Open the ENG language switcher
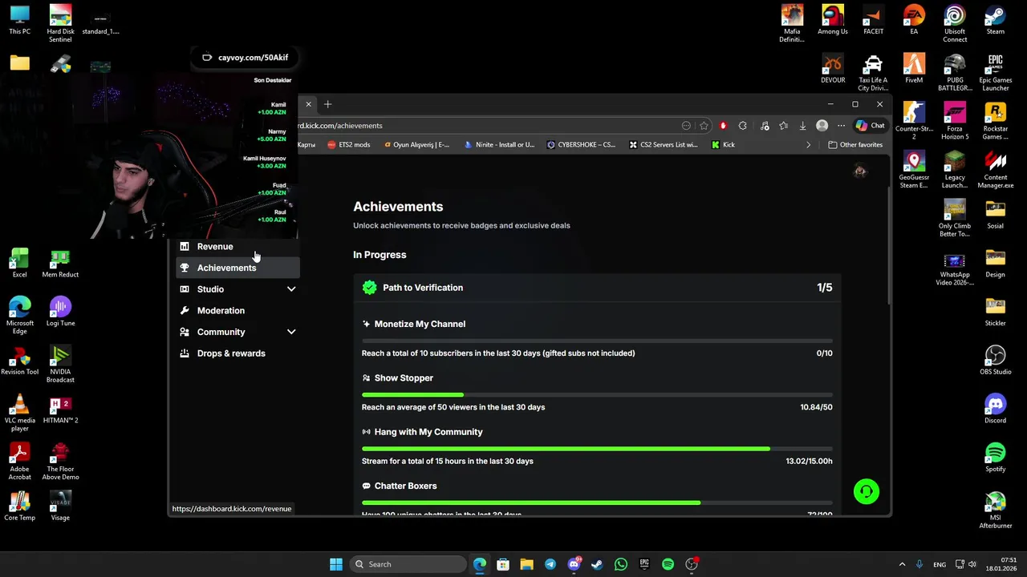This screenshot has height=577, width=1027. (940, 564)
